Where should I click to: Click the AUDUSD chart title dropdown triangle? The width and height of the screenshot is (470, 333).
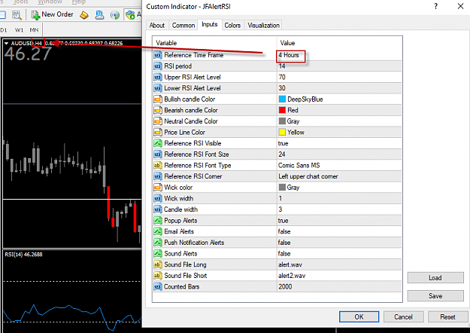tap(6, 44)
